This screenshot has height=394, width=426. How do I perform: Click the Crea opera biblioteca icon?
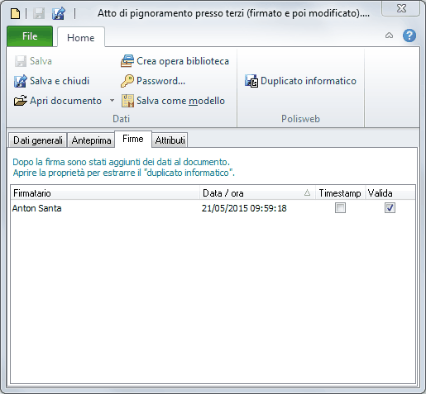(x=127, y=61)
